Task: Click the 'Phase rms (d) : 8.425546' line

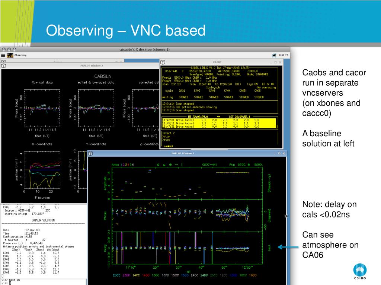Action: click(x=23, y=243)
